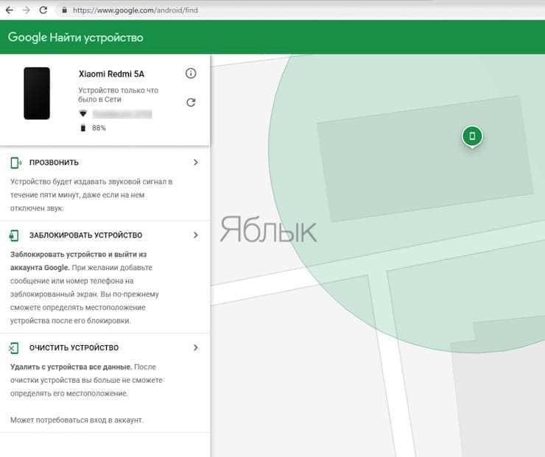
Task: Reload the browser page
Action: tap(43, 10)
